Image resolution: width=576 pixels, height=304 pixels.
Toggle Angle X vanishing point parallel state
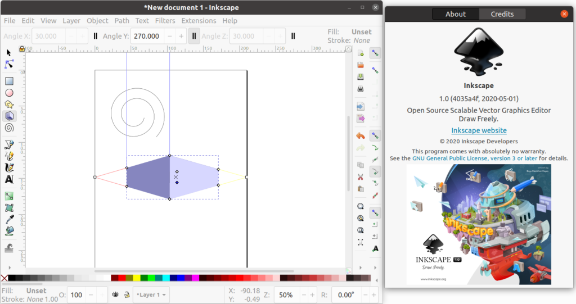pos(96,36)
